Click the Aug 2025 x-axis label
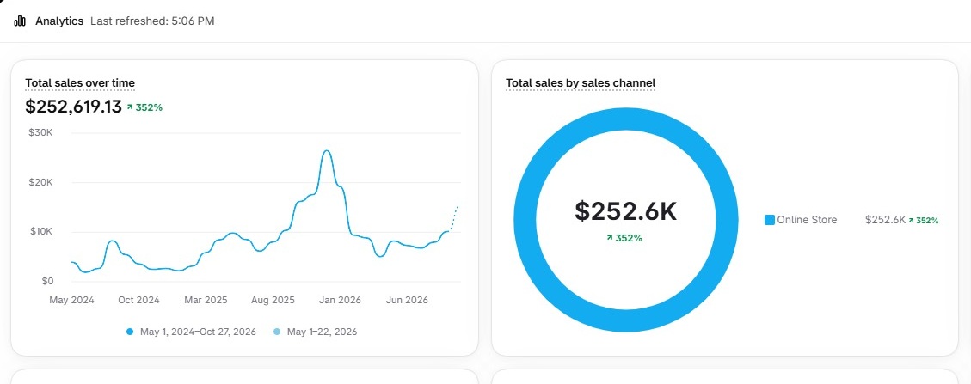 tap(273, 301)
